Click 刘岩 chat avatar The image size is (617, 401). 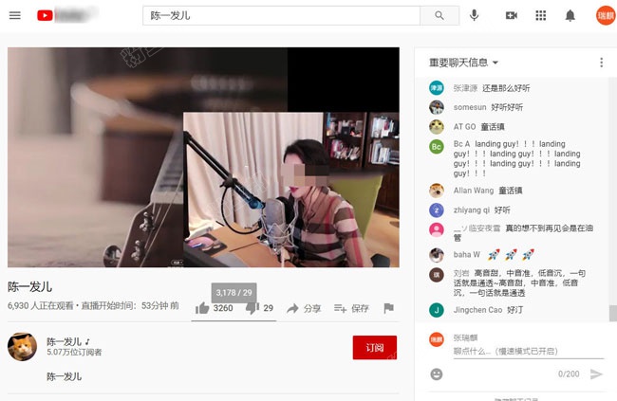(x=436, y=275)
